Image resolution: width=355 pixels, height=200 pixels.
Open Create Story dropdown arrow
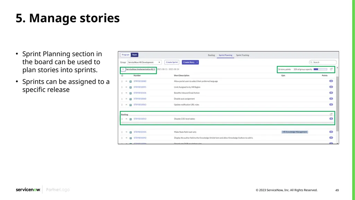(x=197, y=62)
